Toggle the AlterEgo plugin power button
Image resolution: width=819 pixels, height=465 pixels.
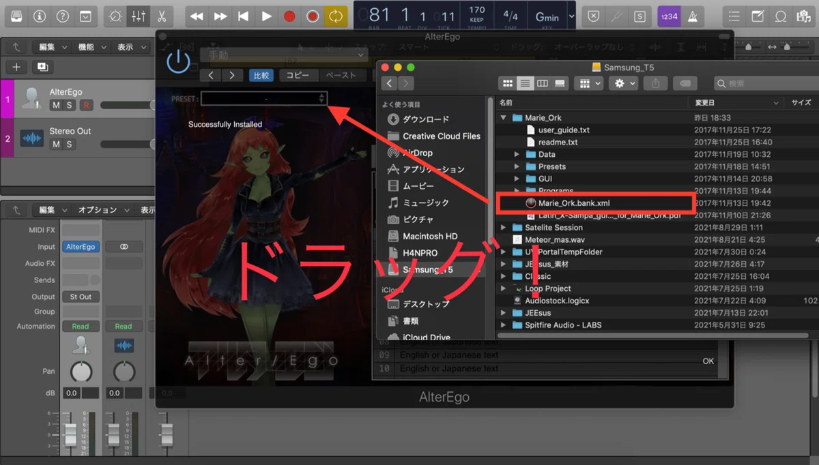point(178,62)
